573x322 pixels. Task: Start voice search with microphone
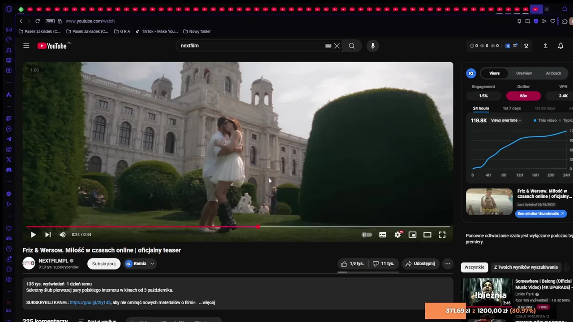coord(372,46)
